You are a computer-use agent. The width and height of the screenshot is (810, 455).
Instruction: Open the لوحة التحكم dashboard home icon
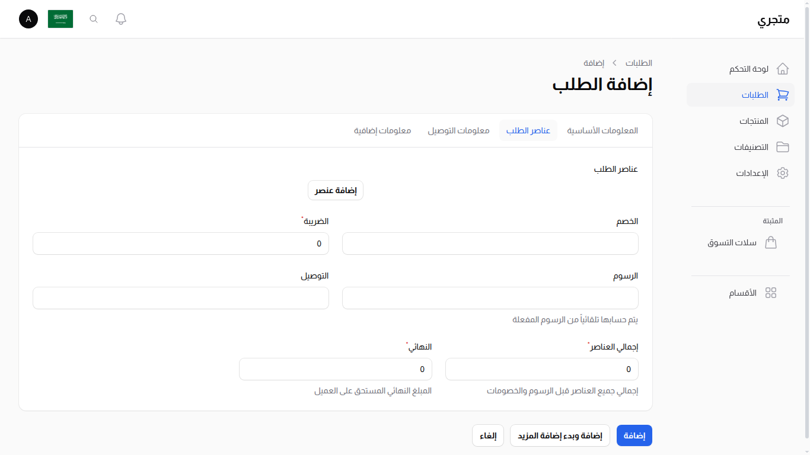tap(783, 69)
